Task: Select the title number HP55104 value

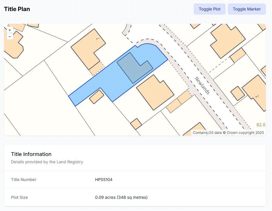Action: [104, 180]
